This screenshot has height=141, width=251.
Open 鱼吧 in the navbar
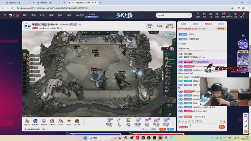[x=69, y=15]
